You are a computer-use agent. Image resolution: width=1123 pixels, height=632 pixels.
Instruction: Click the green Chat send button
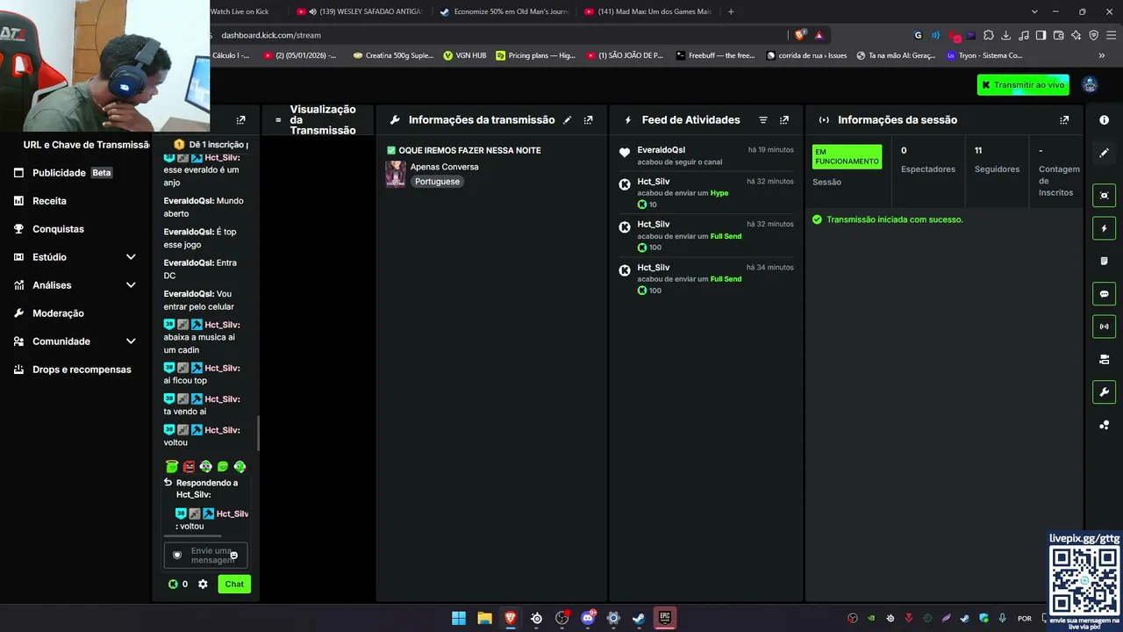(234, 584)
